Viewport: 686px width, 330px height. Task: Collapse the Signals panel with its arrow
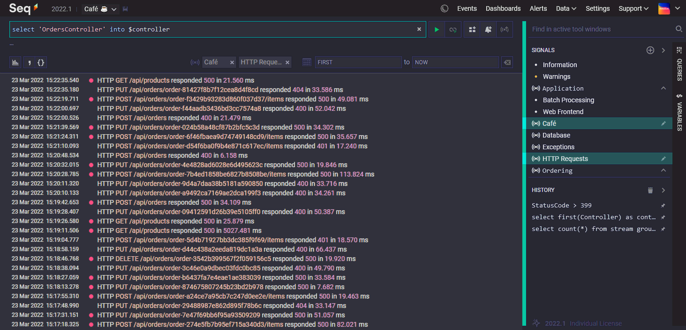click(x=663, y=50)
